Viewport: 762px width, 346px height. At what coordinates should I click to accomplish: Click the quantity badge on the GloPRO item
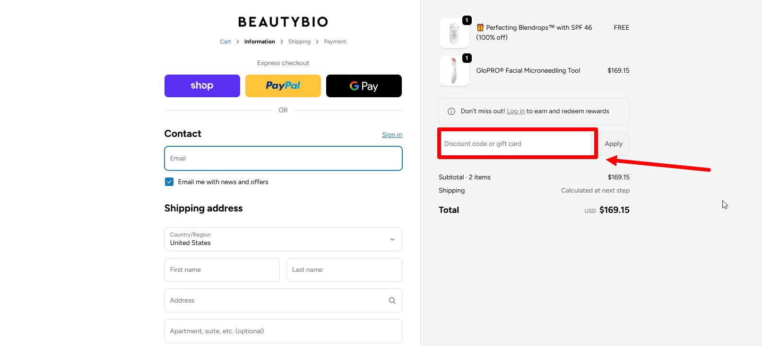click(x=467, y=58)
